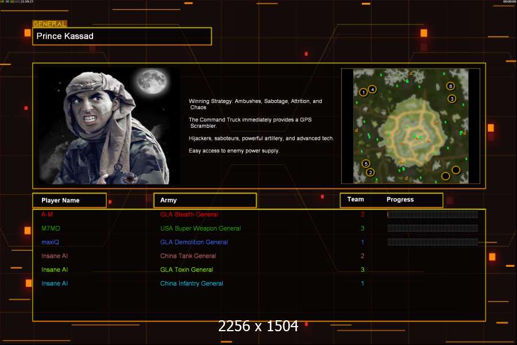Click start position marker 3 on minimap
Image resolution: width=517 pixels, height=345 pixels.
pyautogui.click(x=452, y=98)
